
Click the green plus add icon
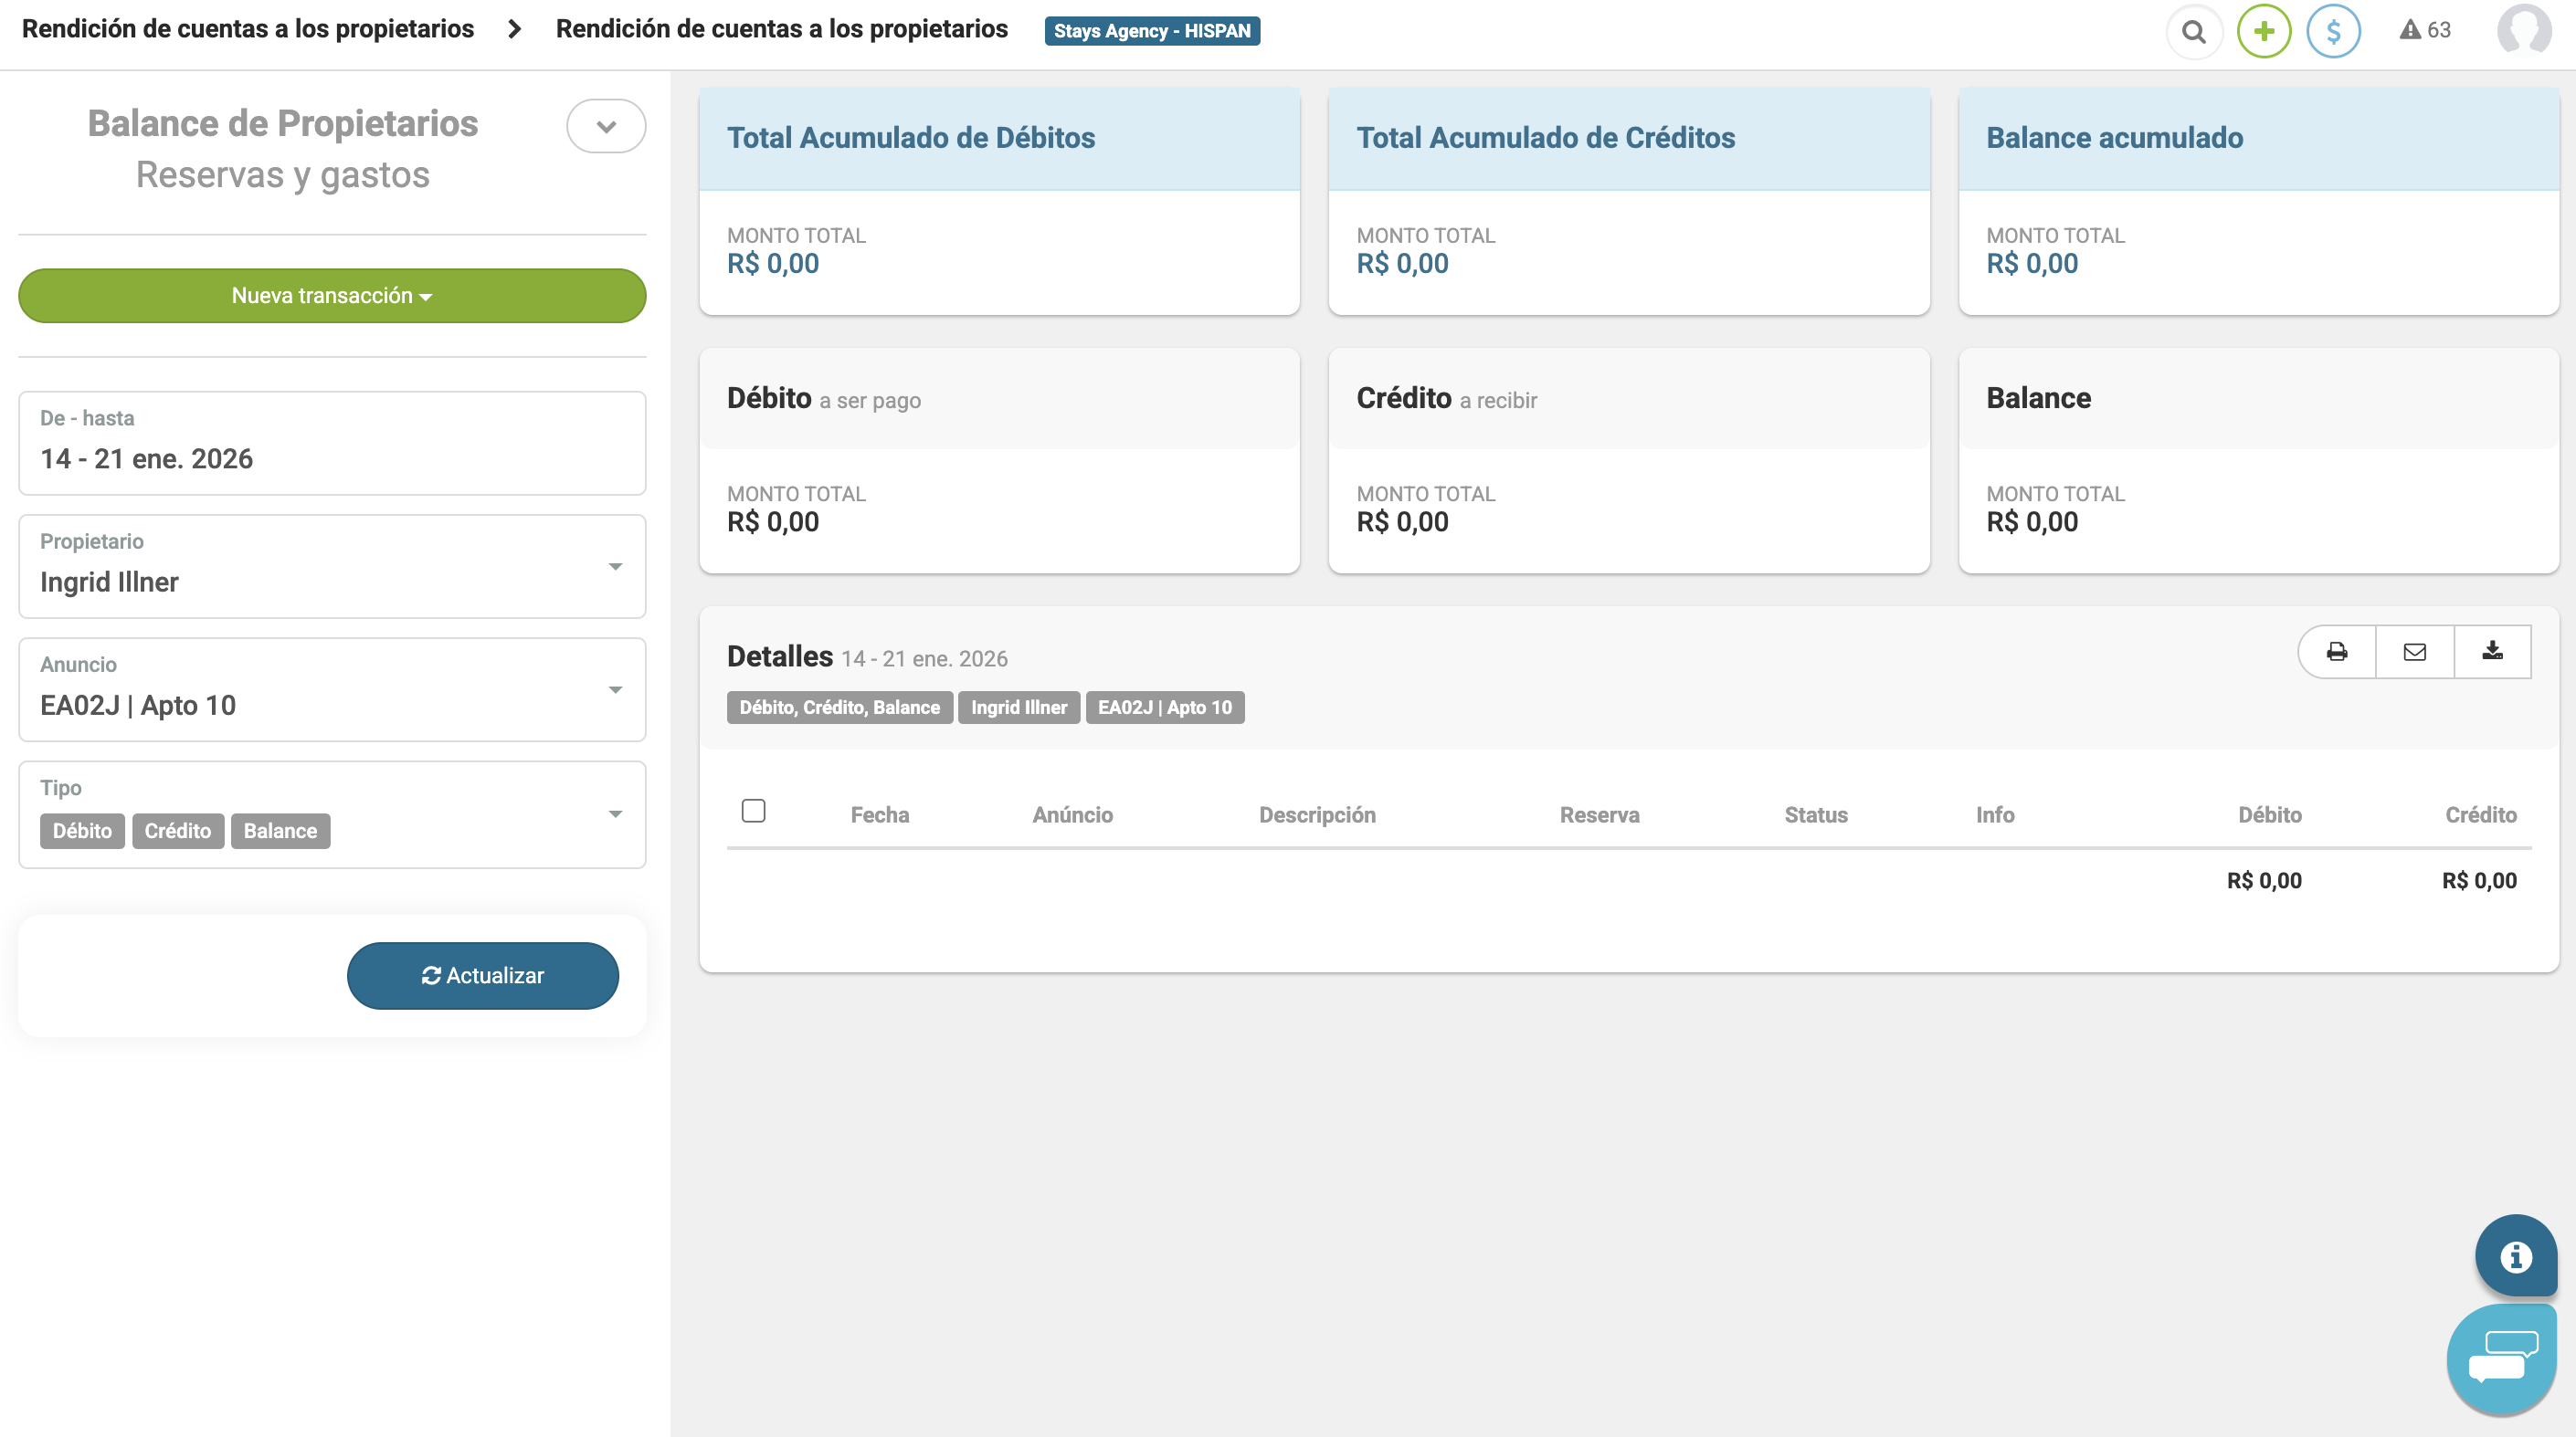2264,31
